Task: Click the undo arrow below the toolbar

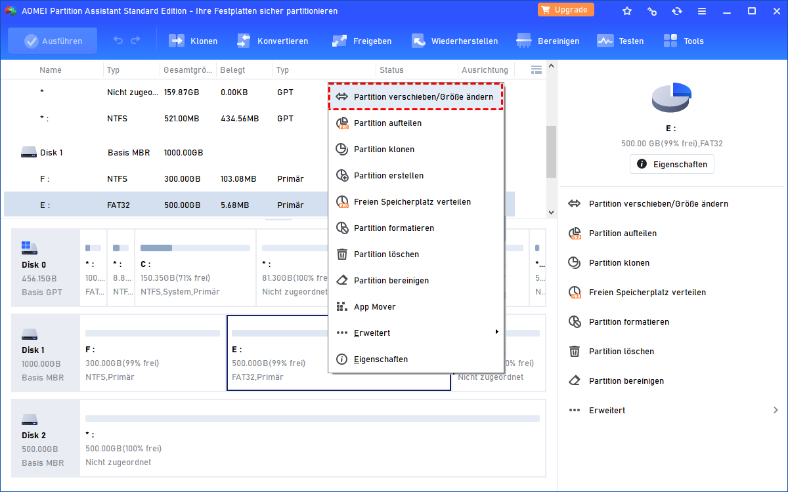Action: [x=118, y=41]
